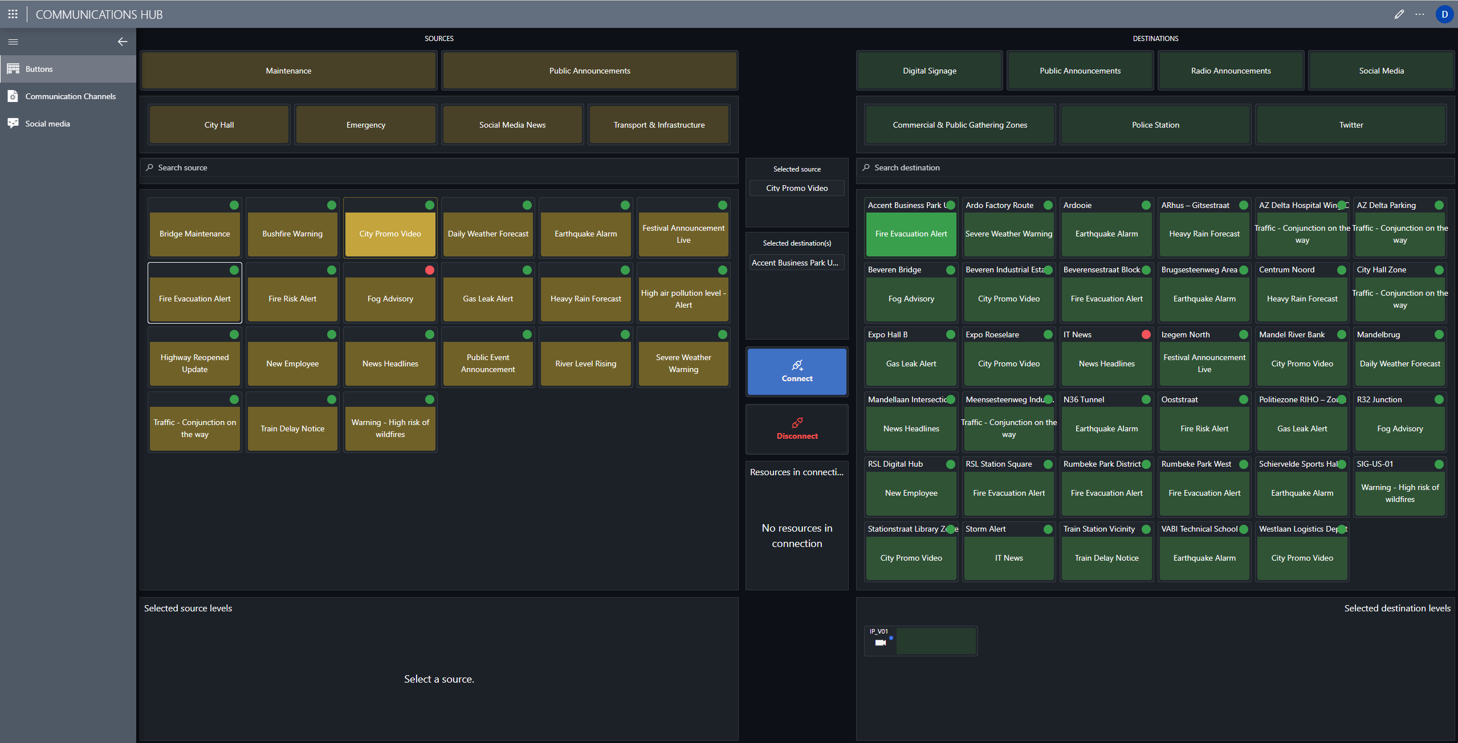Click the user avatar D icon

pos(1444,14)
